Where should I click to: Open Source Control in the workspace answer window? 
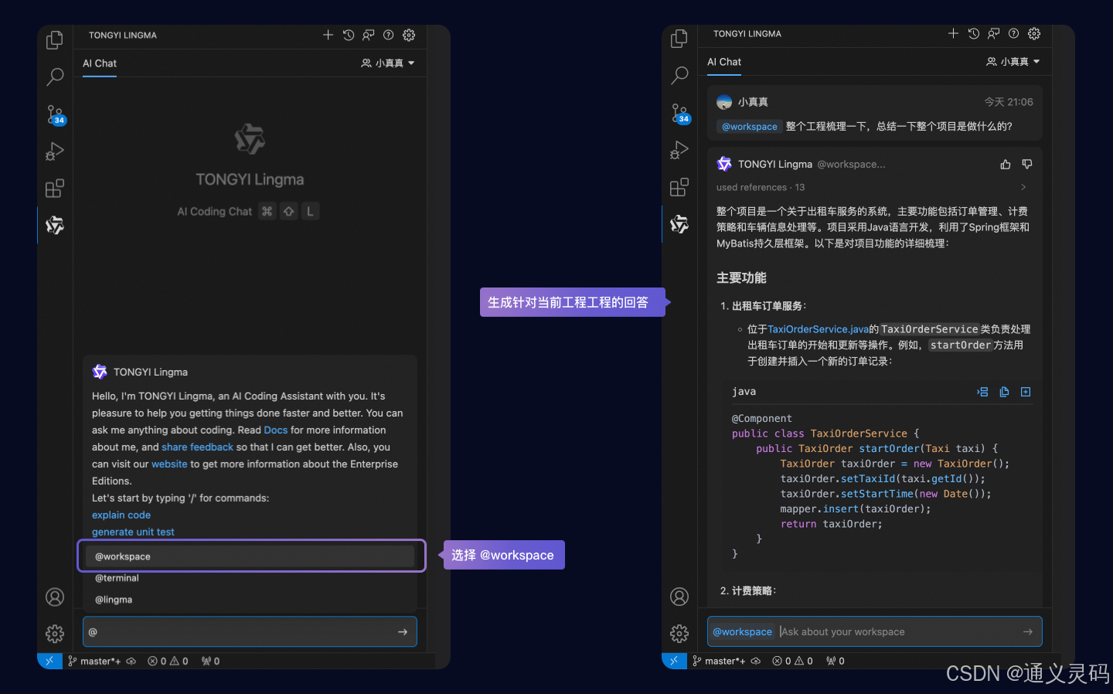(679, 113)
